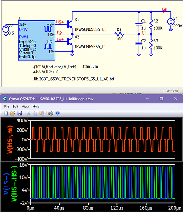Open the Help menu
Screen dimensions: 183x212
[36, 107]
